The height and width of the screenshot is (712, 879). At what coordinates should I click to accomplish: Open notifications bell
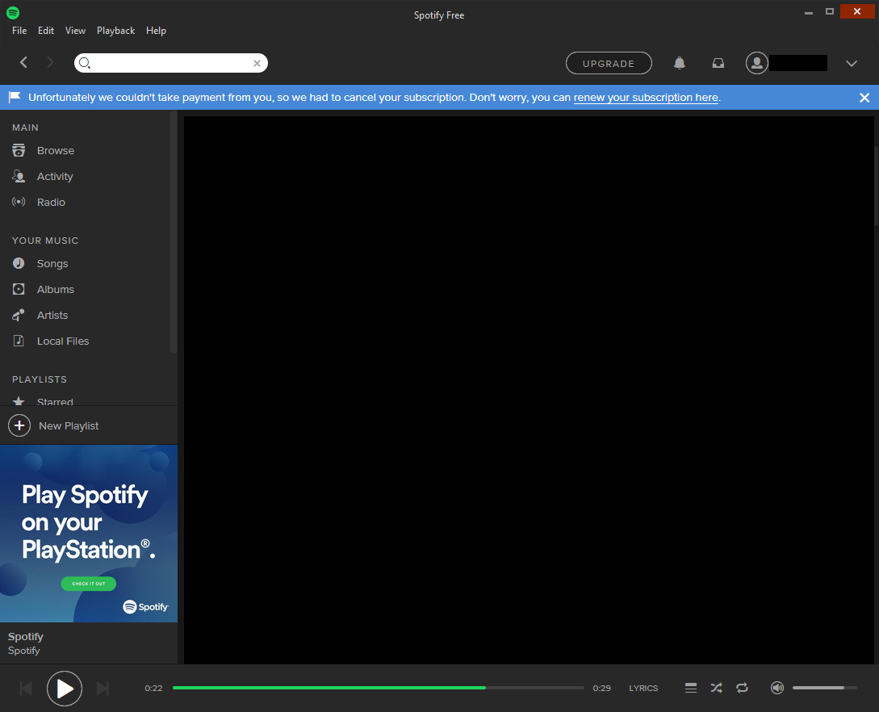coord(680,63)
